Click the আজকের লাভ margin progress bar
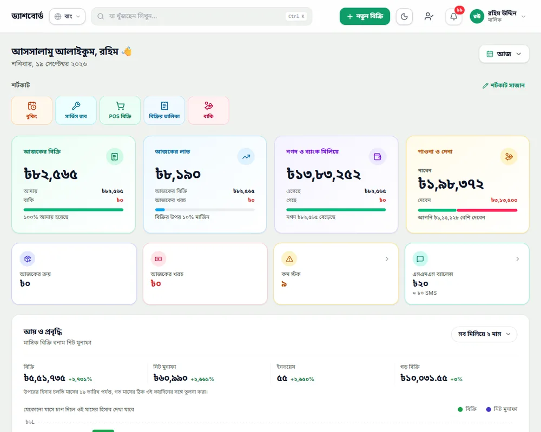The image size is (541, 432). pos(205,210)
